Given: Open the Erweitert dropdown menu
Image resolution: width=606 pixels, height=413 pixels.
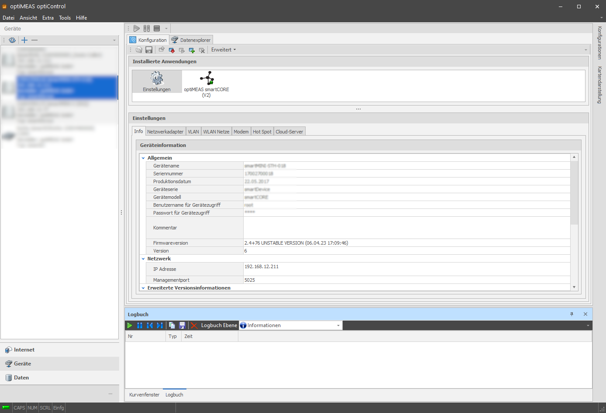Looking at the screenshot, I should click(224, 50).
